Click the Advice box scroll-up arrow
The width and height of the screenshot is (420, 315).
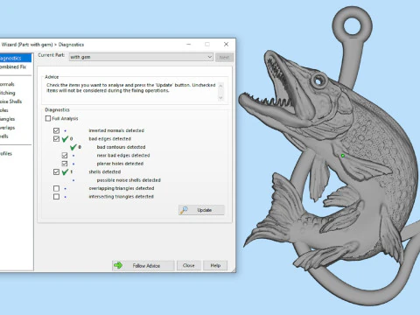[220, 86]
